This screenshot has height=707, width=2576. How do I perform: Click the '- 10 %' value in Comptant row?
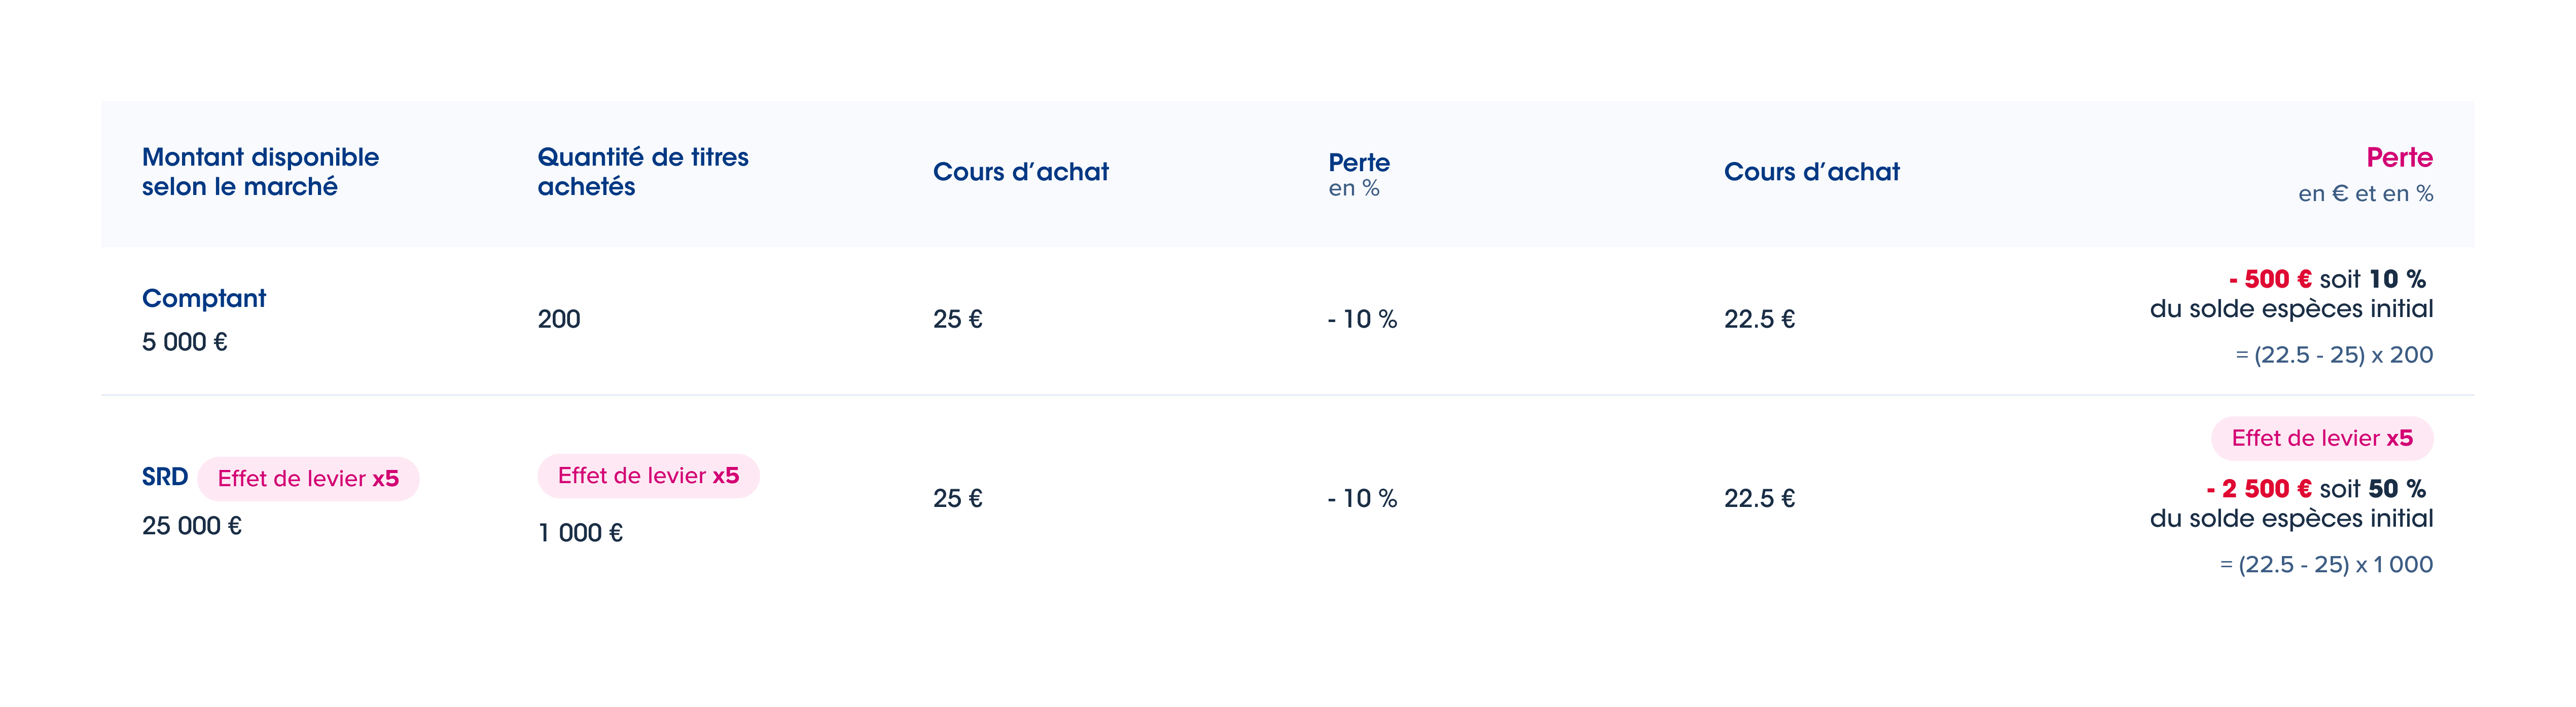click(x=1362, y=320)
